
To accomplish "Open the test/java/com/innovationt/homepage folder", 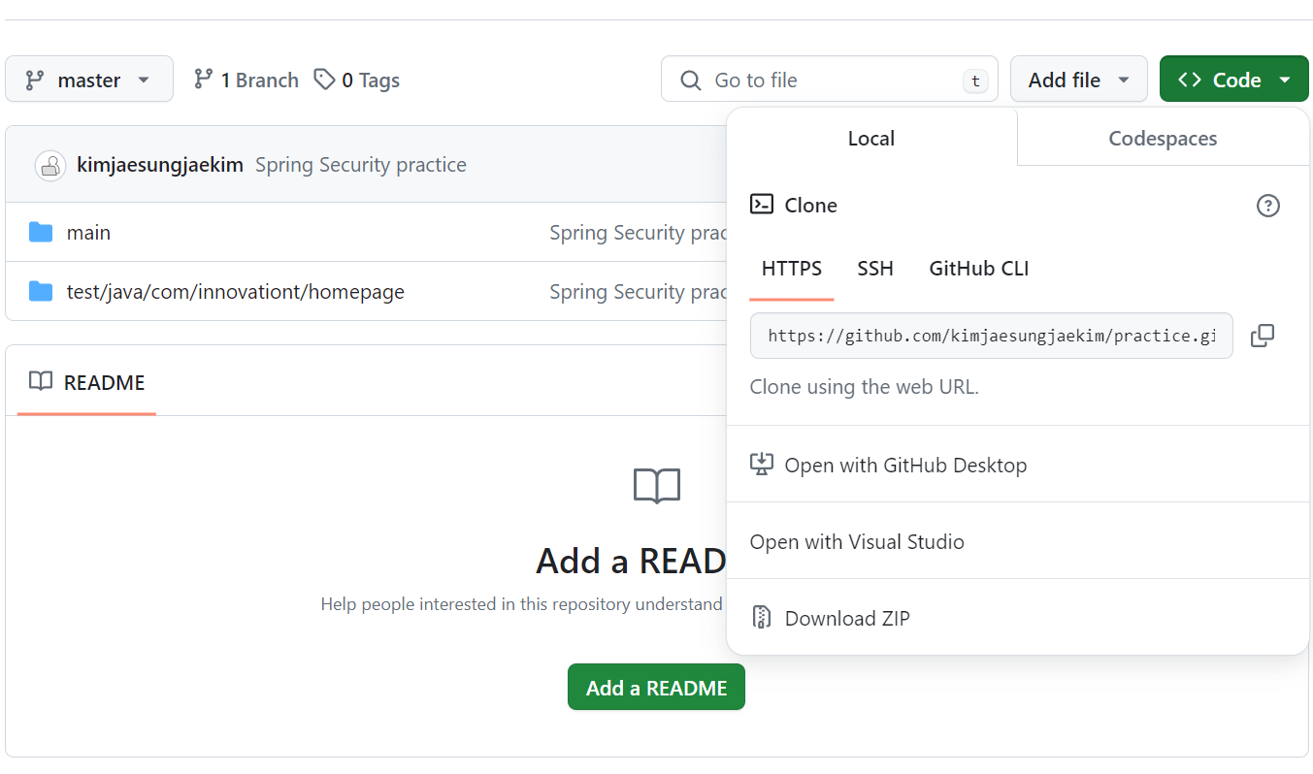I will 236,292.
